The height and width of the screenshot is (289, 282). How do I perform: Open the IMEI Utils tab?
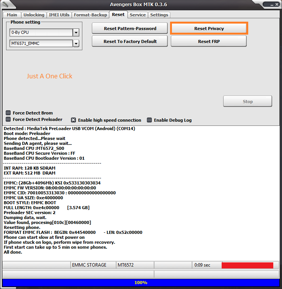click(x=59, y=15)
